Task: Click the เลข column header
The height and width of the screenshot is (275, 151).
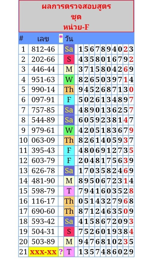Action: coord(43,39)
